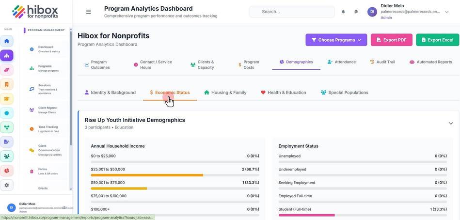460x220 pixels.
Task: Select the Special Populations sub-tab
Action: (x=345, y=93)
